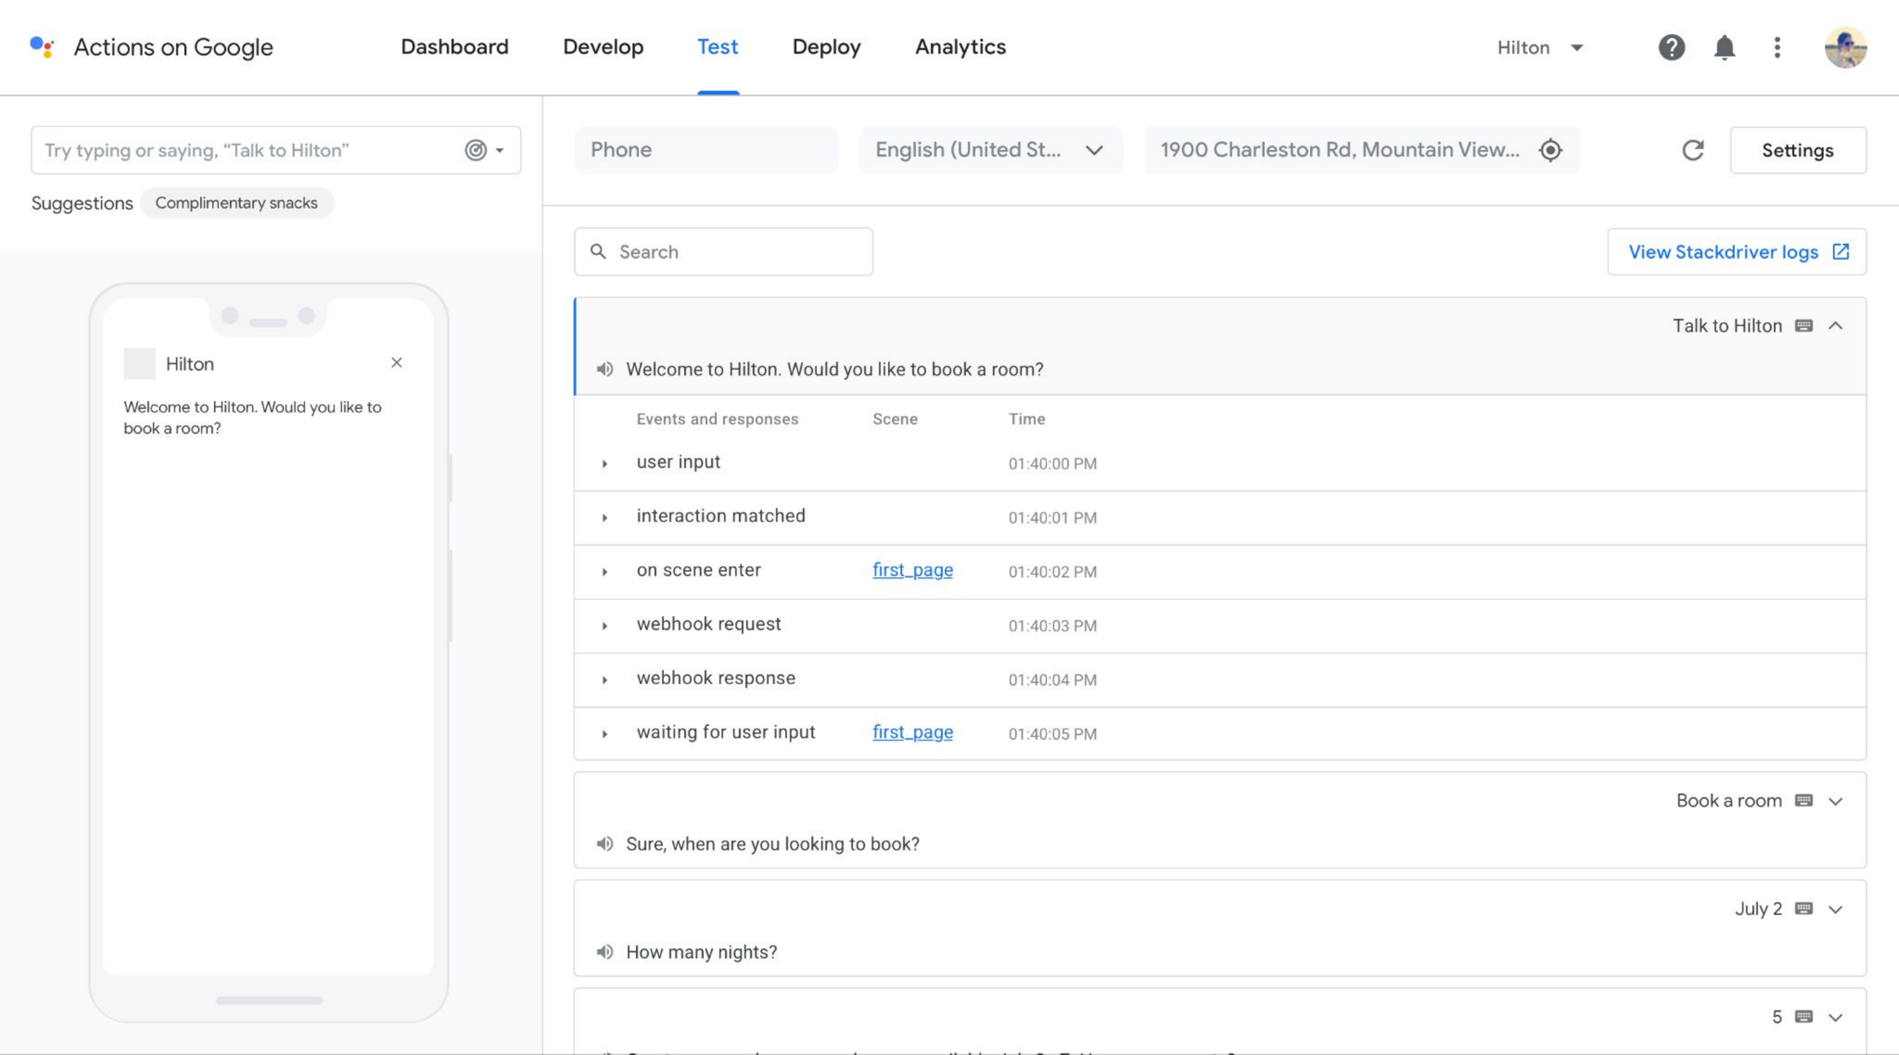Click the keyboard icon next to Talk to Hilton

(x=1803, y=326)
